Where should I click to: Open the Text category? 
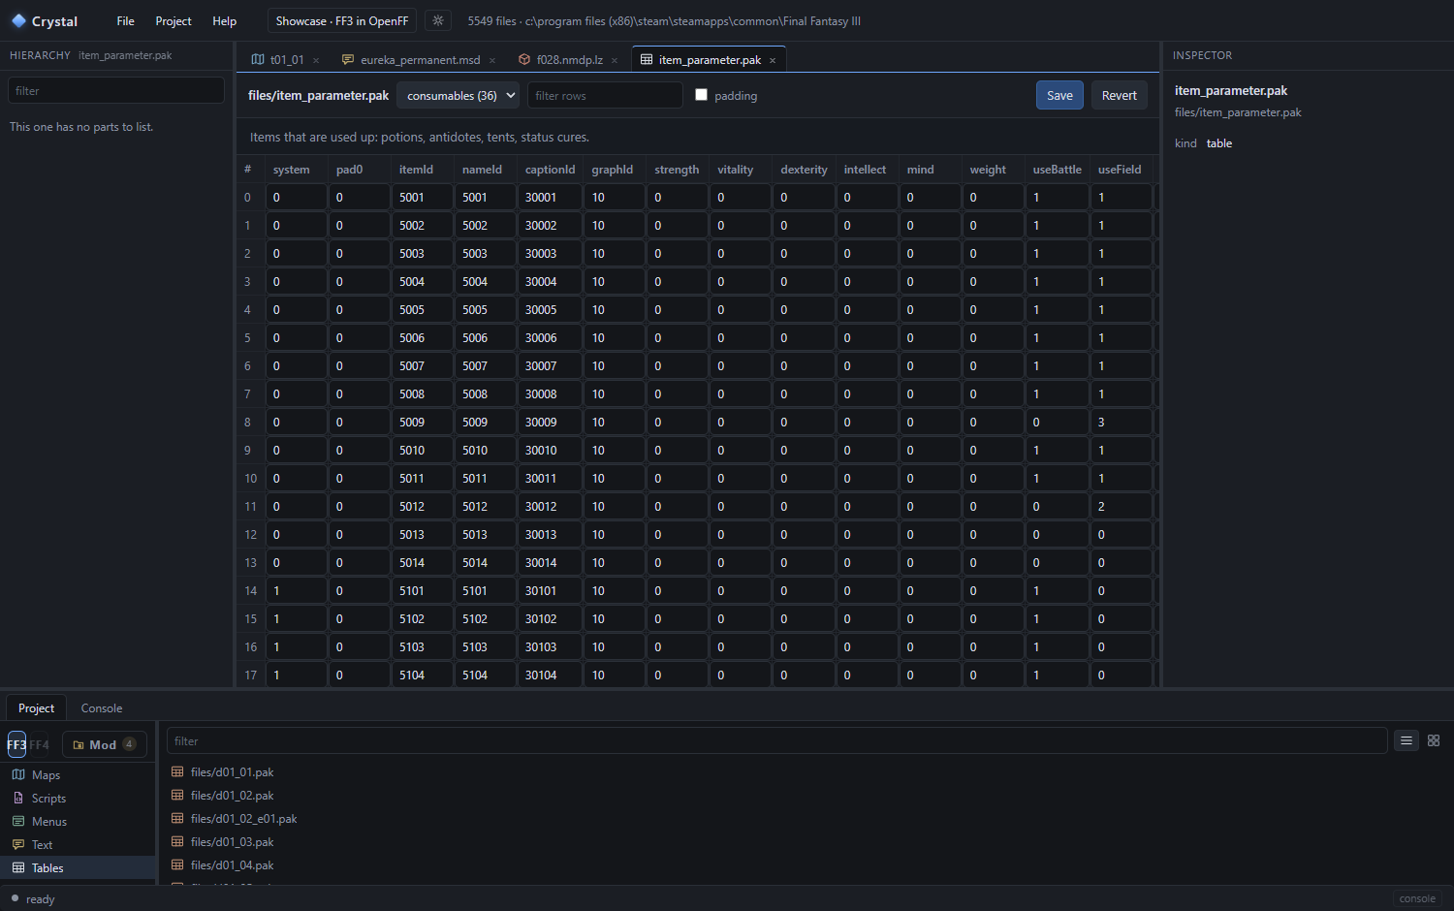pos(78,845)
